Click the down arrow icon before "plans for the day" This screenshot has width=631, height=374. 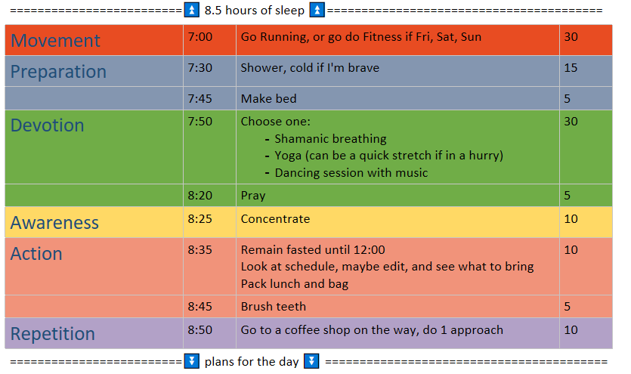(x=192, y=362)
